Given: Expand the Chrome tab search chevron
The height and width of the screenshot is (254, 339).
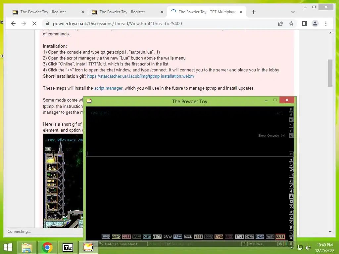Looking at the screenshot, I should tap(293, 12).
